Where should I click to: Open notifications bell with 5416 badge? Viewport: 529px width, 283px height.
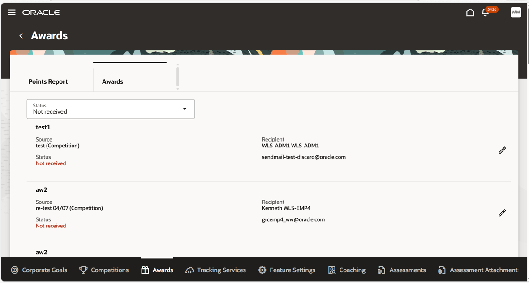tap(485, 13)
